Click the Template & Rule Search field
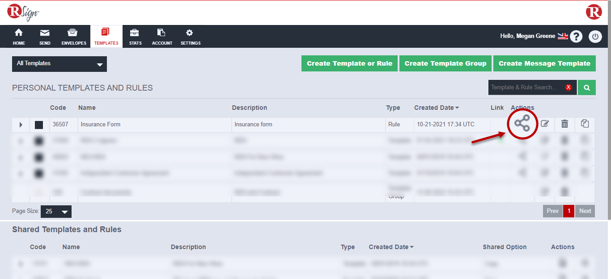611x279 pixels. click(526, 87)
